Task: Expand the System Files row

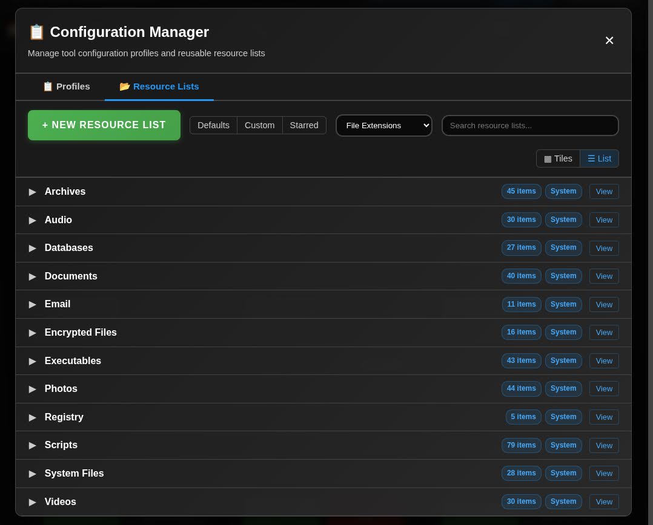Action: click(32, 474)
